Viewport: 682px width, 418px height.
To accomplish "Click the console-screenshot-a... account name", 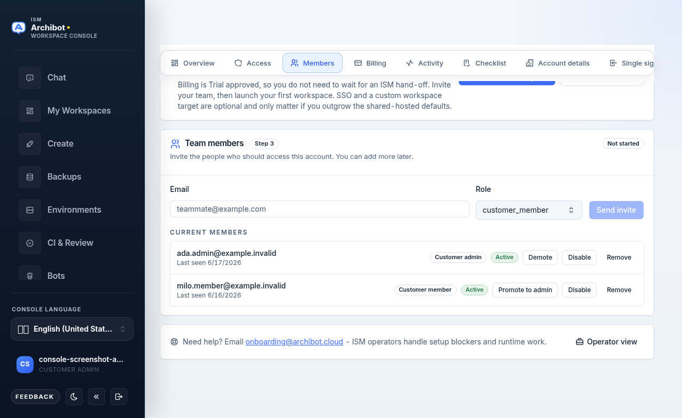I will 81,359.
